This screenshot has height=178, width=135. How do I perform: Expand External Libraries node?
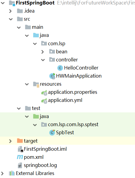tap(2, 174)
